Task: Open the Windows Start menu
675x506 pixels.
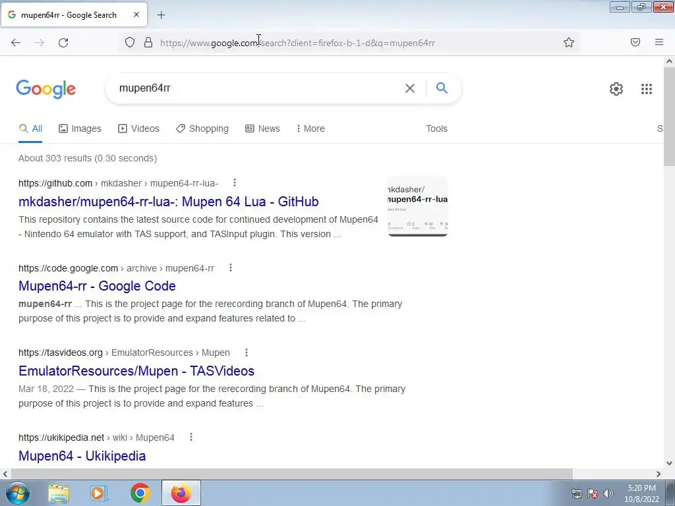Action: tap(17, 493)
